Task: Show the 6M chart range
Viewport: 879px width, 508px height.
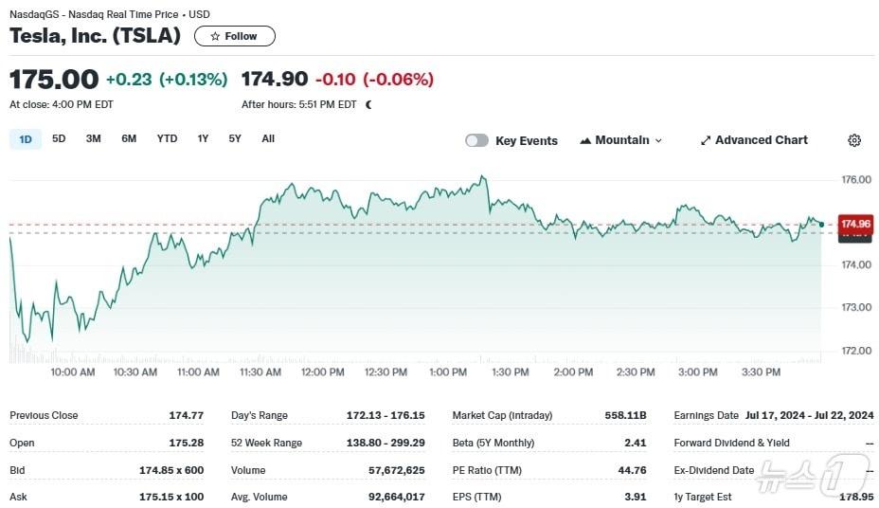Action: coord(129,139)
